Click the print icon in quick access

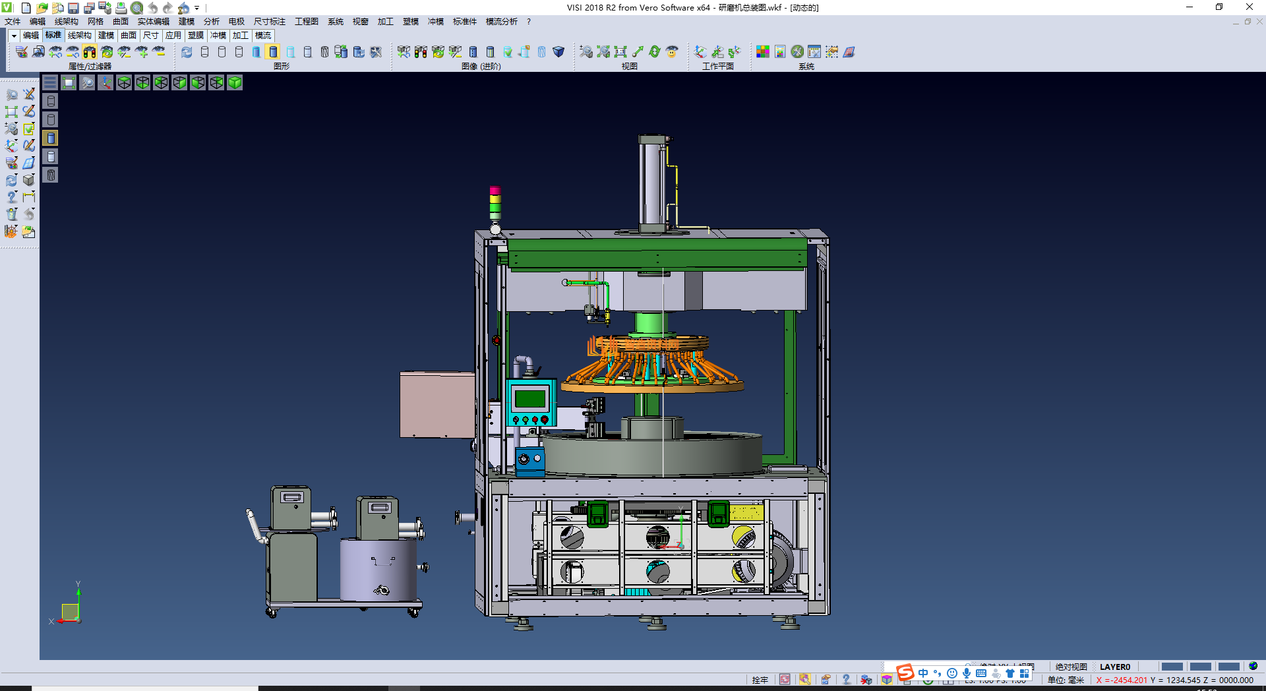click(x=121, y=8)
